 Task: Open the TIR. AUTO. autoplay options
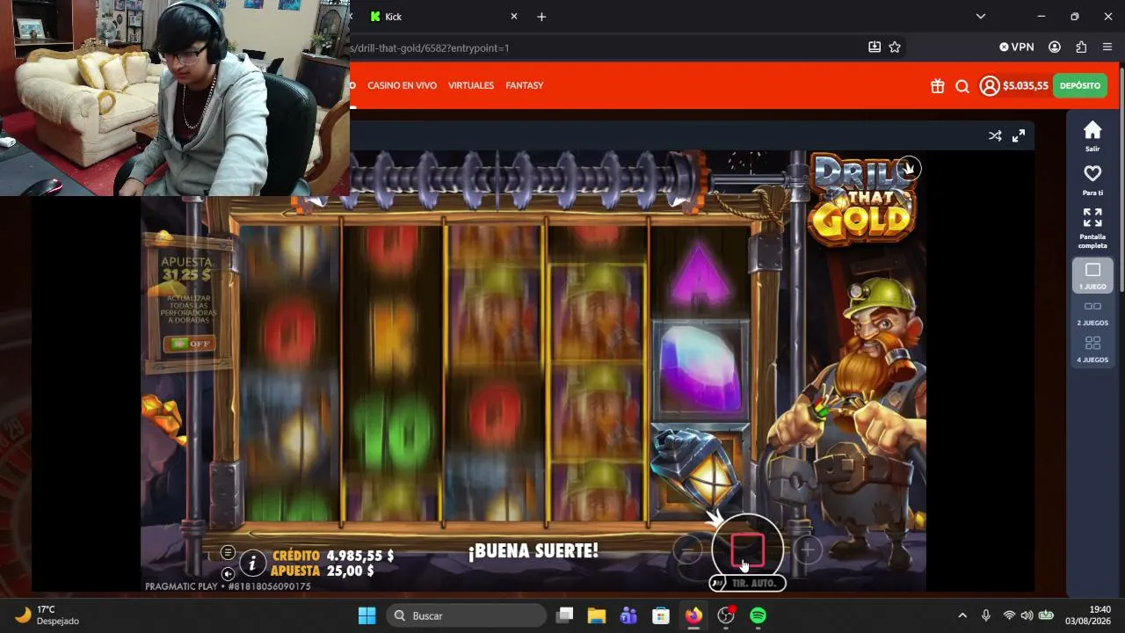click(x=747, y=583)
